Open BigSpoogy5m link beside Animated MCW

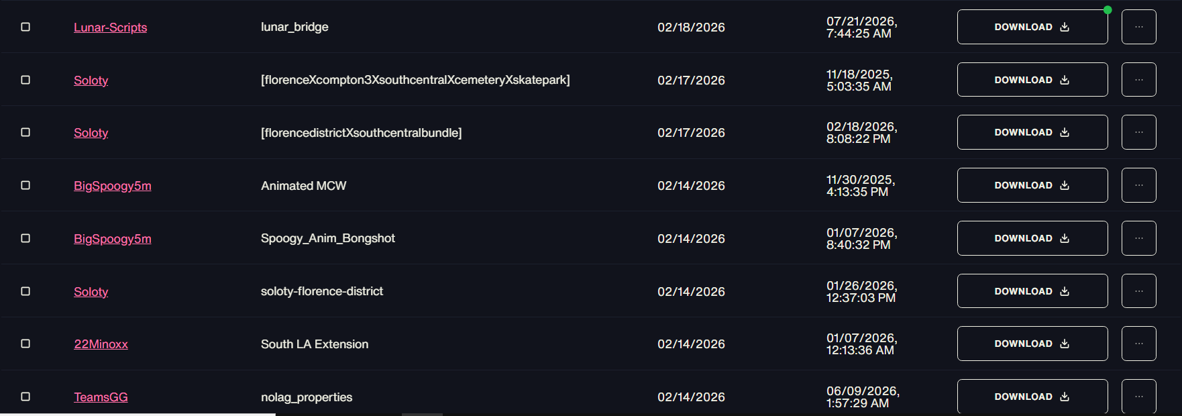(112, 186)
